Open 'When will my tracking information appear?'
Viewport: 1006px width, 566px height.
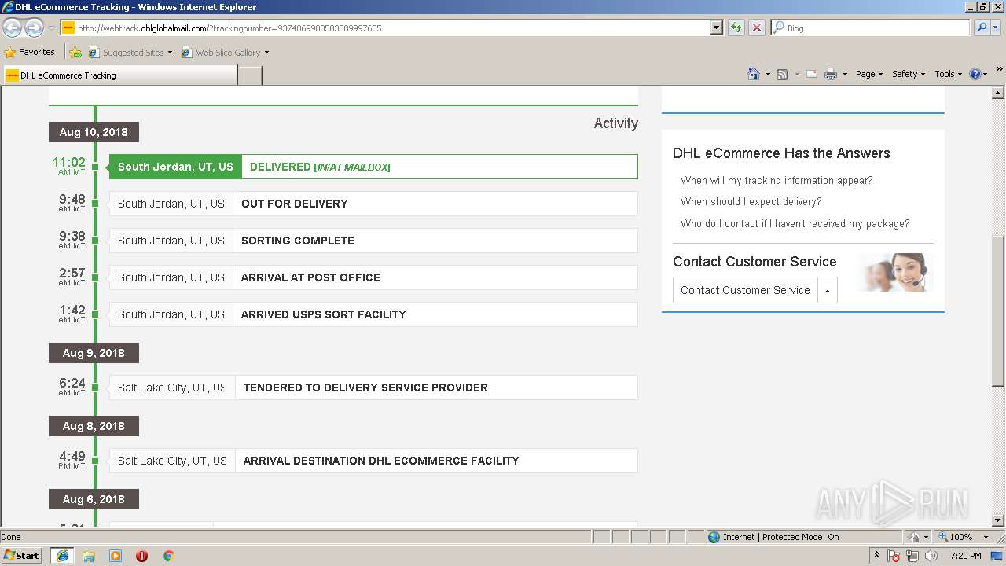(777, 180)
